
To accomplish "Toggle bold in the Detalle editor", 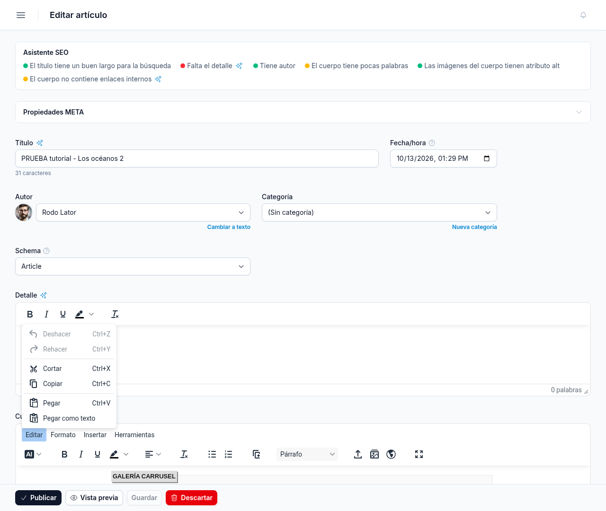I will 30,314.
